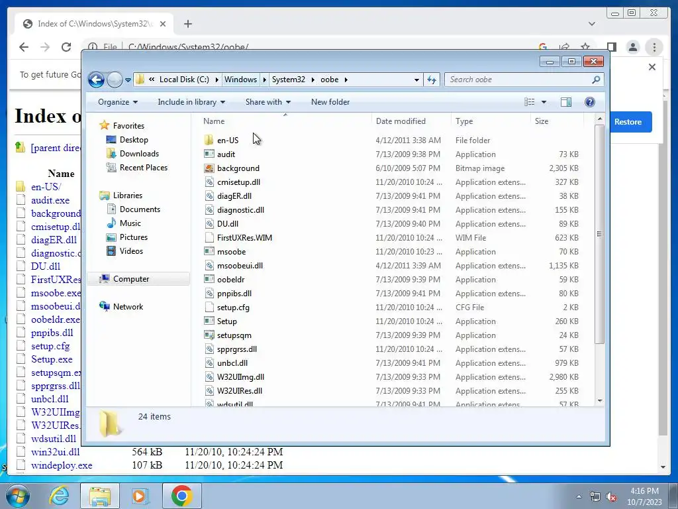This screenshot has height=509, width=678.
Task: Select the background bitmap image icon
Action: click(x=209, y=168)
